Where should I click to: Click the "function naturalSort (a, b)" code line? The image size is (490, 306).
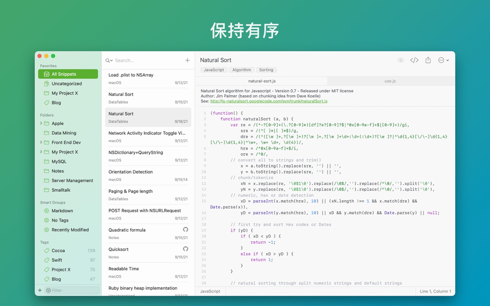[x=257, y=119]
